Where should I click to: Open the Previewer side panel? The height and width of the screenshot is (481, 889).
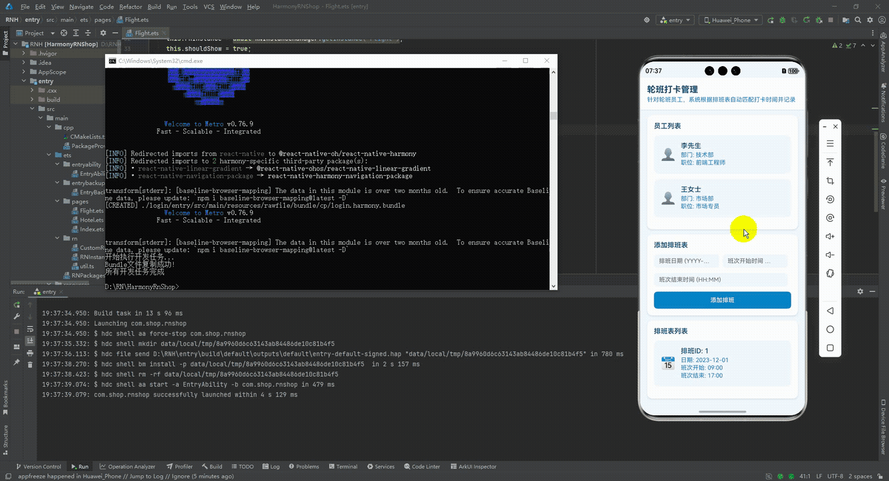883,194
